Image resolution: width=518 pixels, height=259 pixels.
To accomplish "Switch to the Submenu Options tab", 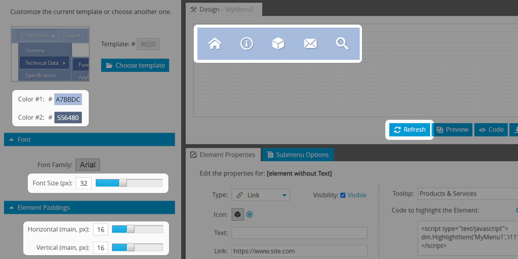I will [x=298, y=155].
